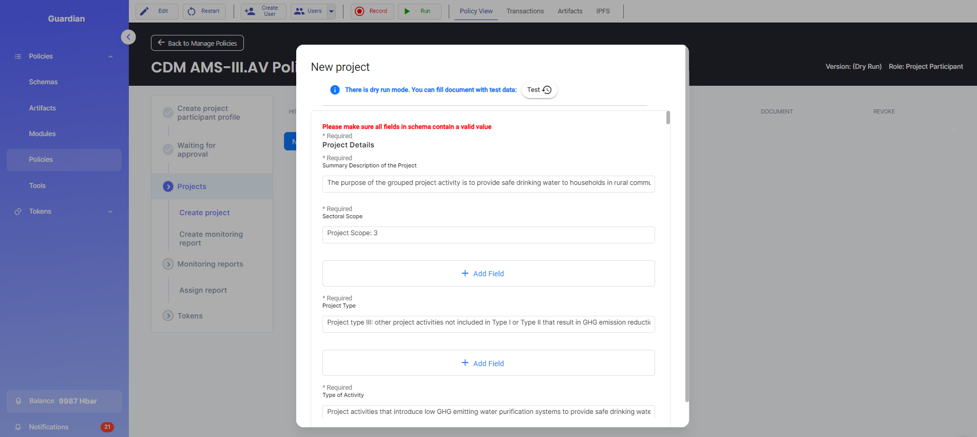Start recording with the Record icon
The height and width of the screenshot is (437, 977).
click(359, 11)
